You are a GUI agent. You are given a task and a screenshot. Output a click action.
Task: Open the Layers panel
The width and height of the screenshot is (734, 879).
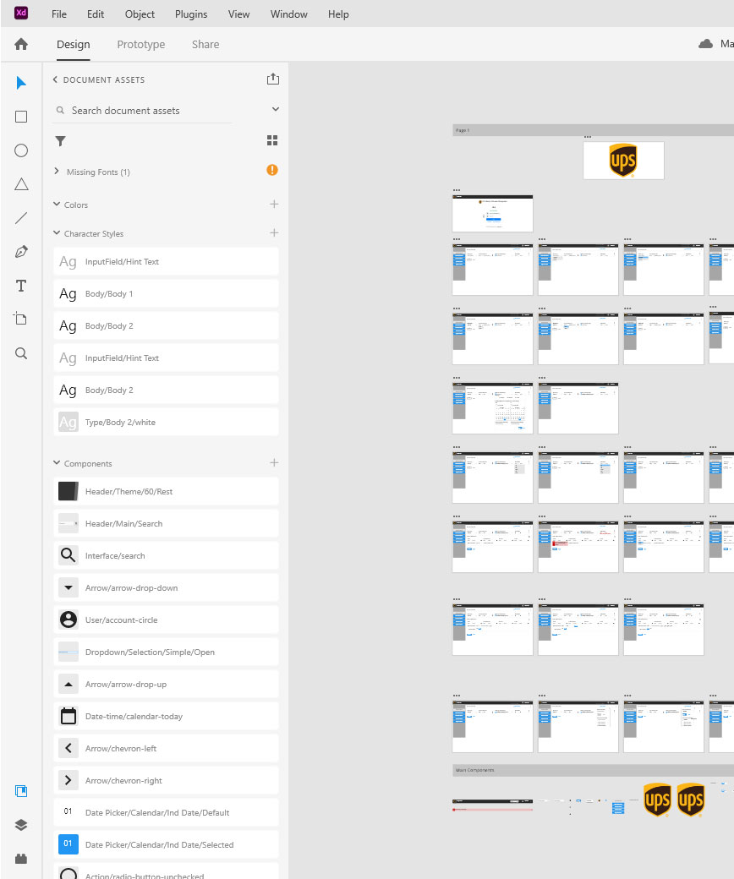(x=21, y=825)
